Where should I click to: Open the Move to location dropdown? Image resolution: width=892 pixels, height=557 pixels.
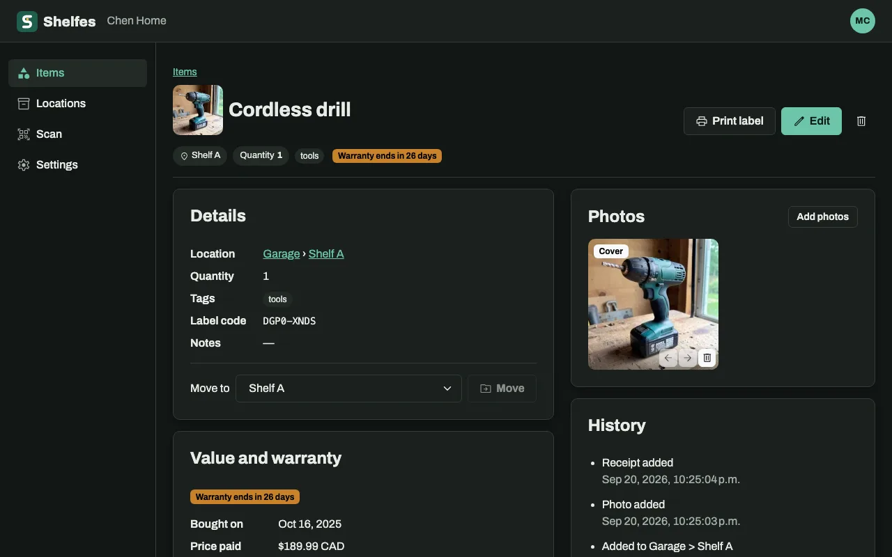tap(348, 389)
